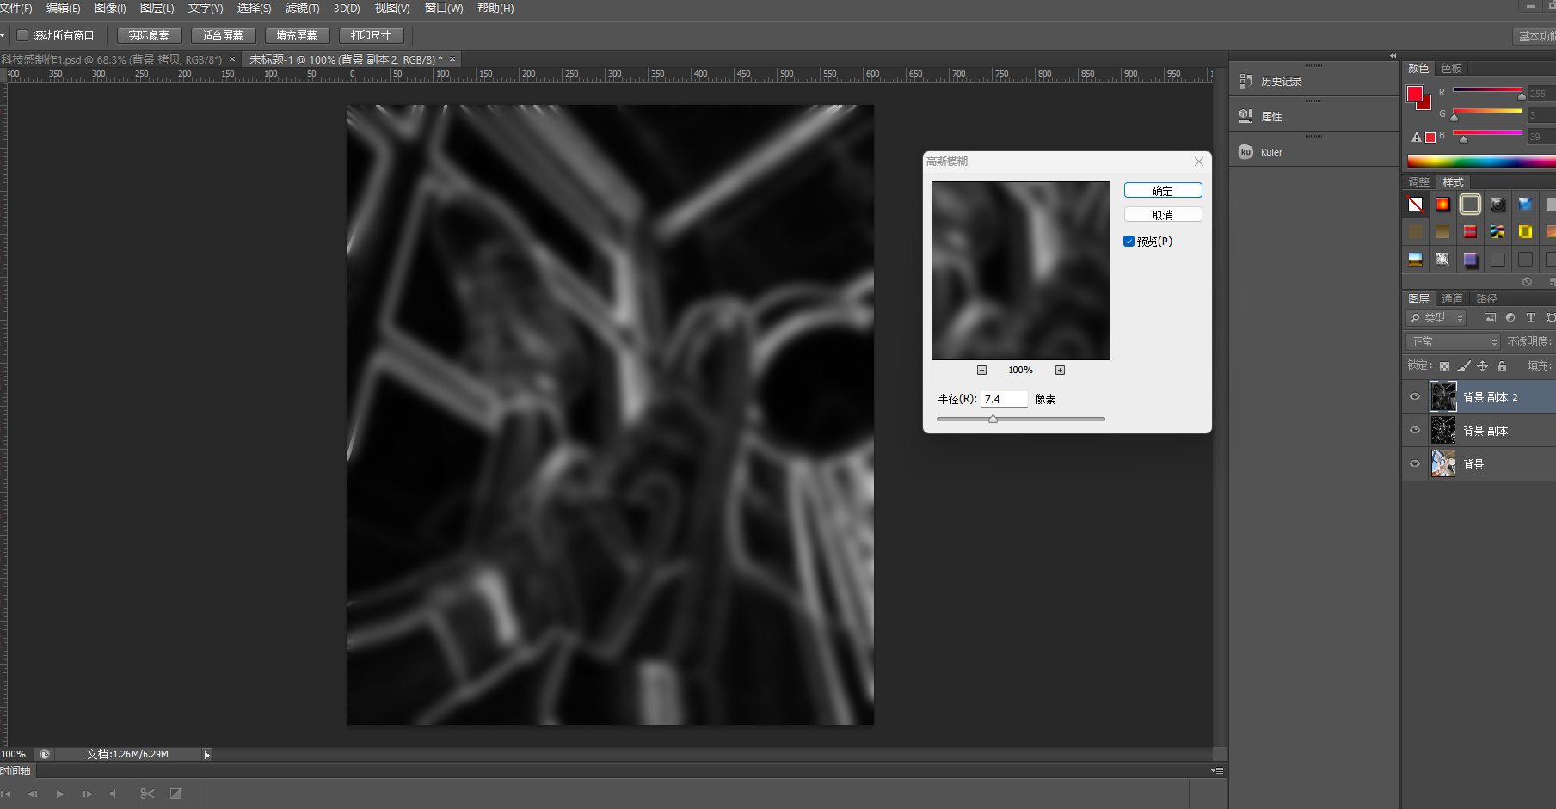The height and width of the screenshot is (809, 1556).
Task: Click the 打印尺寸 button
Action: (371, 35)
